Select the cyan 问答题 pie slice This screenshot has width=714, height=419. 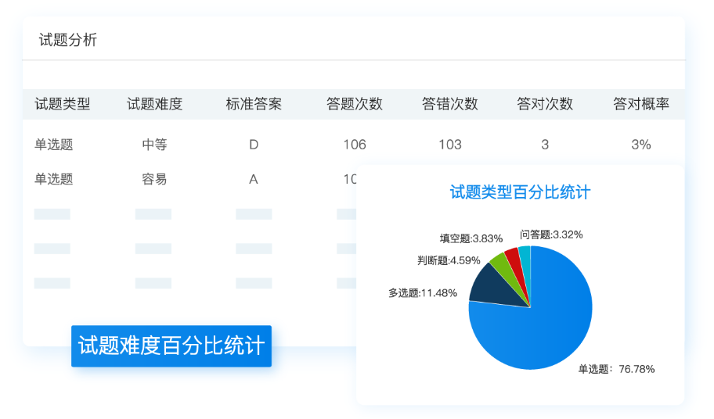pyautogui.click(x=525, y=257)
